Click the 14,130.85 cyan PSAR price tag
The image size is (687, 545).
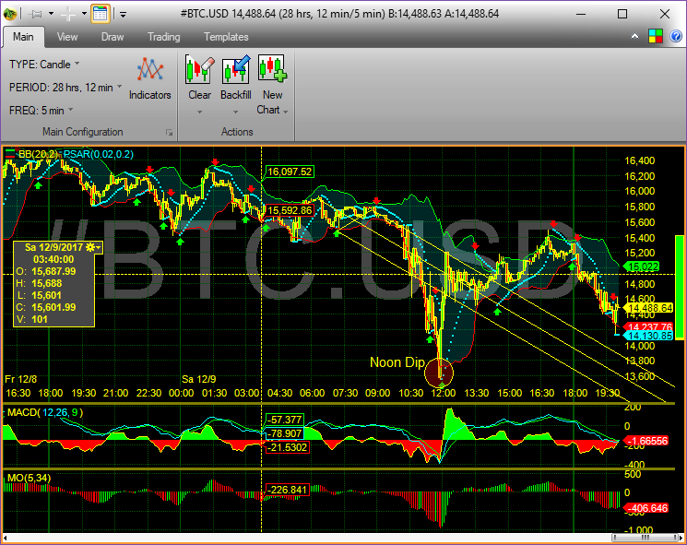(648, 336)
